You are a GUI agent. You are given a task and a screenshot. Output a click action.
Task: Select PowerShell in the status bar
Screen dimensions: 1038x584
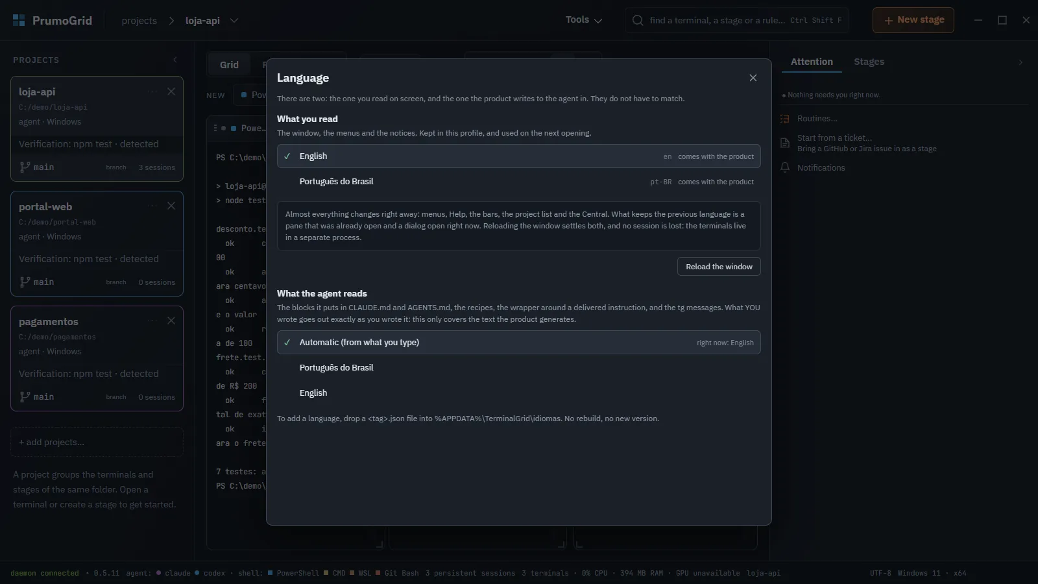[x=293, y=573]
